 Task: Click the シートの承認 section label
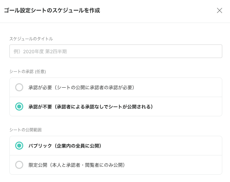21,71
